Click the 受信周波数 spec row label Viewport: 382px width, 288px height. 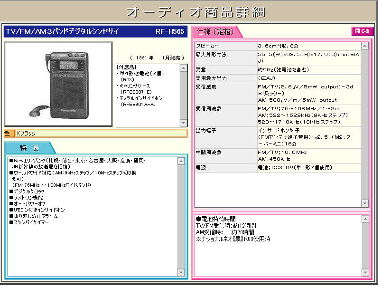pyautogui.click(x=208, y=109)
